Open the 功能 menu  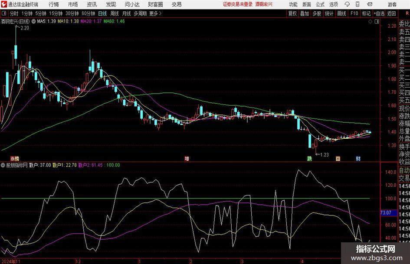(x=293, y=4)
